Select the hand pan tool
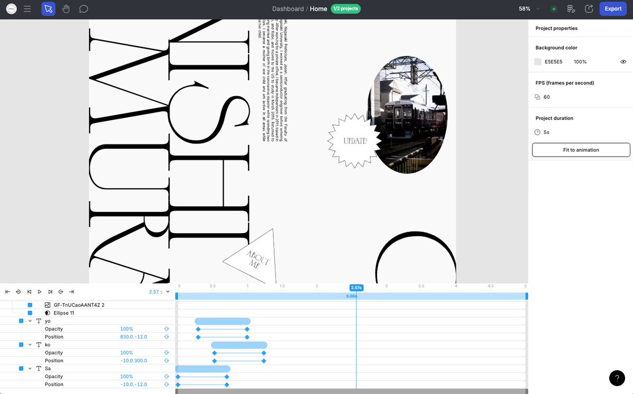This screenshot has width=633, height=394. (x=66, y=9)
